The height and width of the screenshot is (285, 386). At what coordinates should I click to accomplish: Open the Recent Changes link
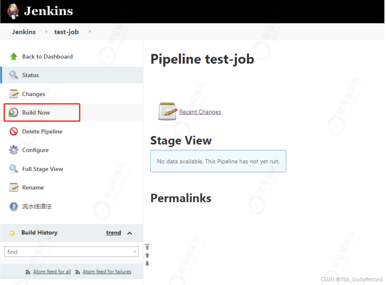[200, 112]
